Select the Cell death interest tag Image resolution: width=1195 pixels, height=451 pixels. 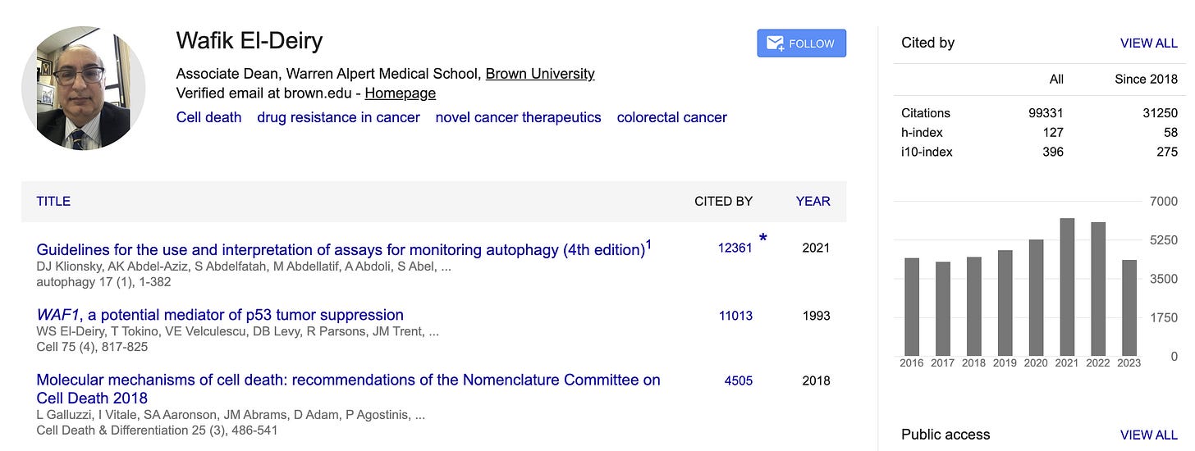(x=208, y=117)
